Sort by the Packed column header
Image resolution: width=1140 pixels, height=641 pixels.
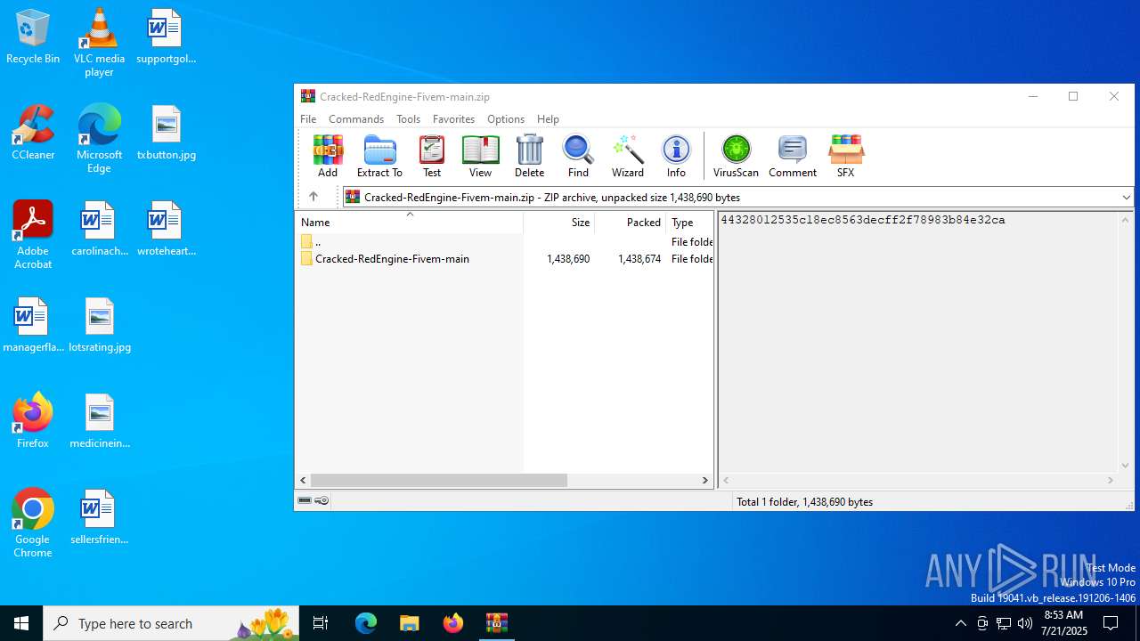click(x=631, y=223)
